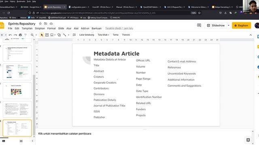Click the Google Slides home logo
The image size is (259, 145).
(2, 26)
